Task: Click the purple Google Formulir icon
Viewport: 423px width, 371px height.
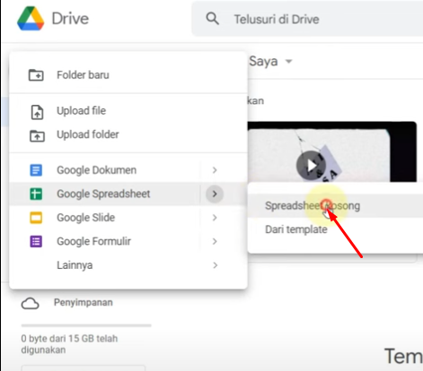Action: (36, 241)
